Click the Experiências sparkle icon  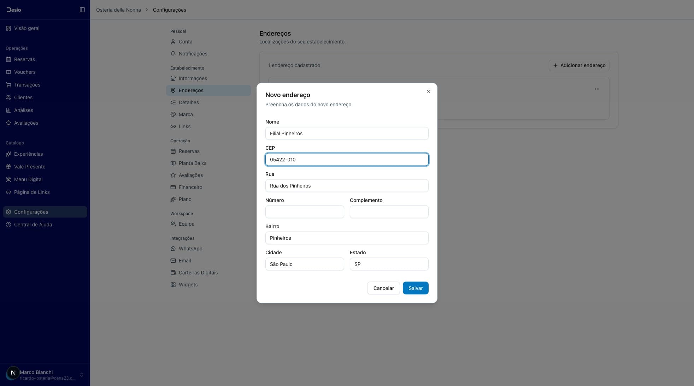[x=8, y=154]
